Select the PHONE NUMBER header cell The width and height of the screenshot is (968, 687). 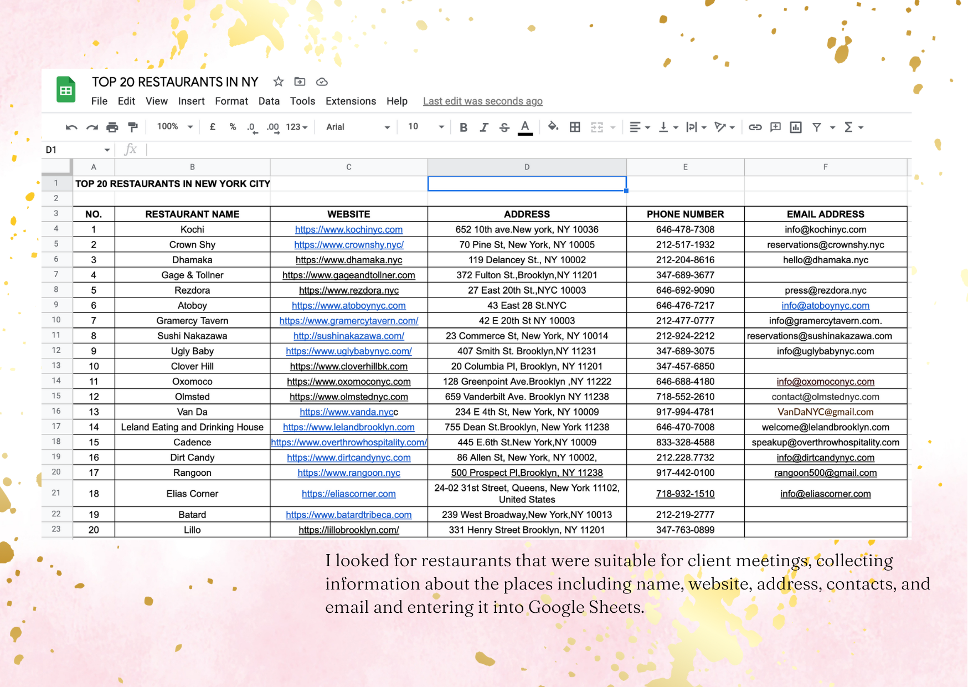point(686,214)
